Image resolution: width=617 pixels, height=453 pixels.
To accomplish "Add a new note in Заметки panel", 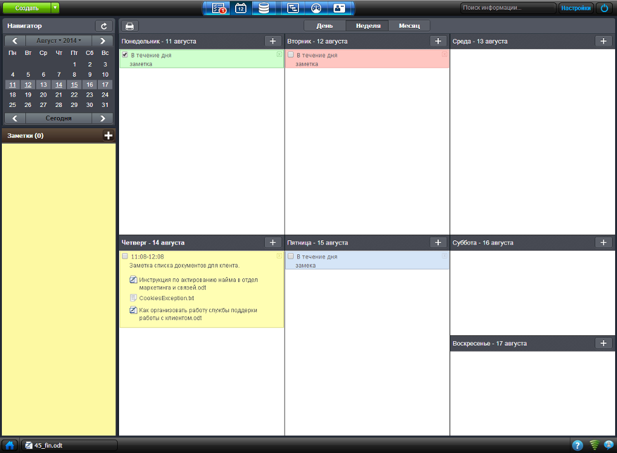I will [108, 135].
